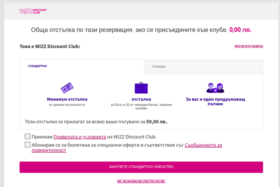Click the two passengers companion icon
Viewport: 280px width, 187px height.
pos(215,88)
